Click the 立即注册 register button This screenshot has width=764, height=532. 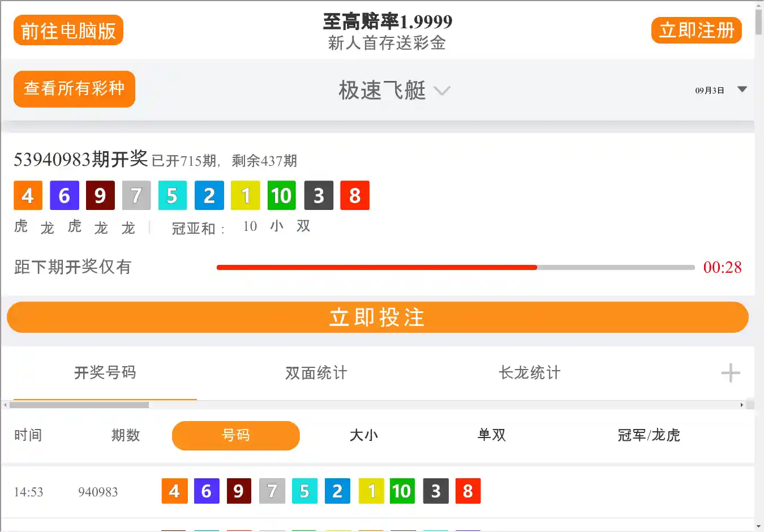click(696, 31)
